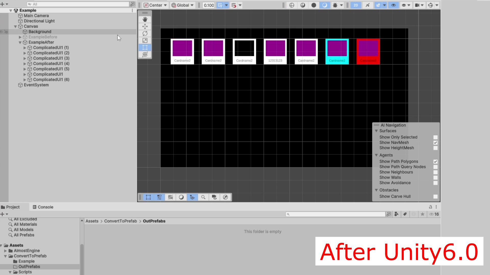Viewport: 490px width, 275px height.
Task: Toggle grid snapping icon in toolbar
Action: click(220, 5)
